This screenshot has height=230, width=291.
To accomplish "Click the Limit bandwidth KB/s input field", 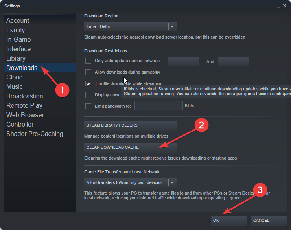I will pos(158,105).
